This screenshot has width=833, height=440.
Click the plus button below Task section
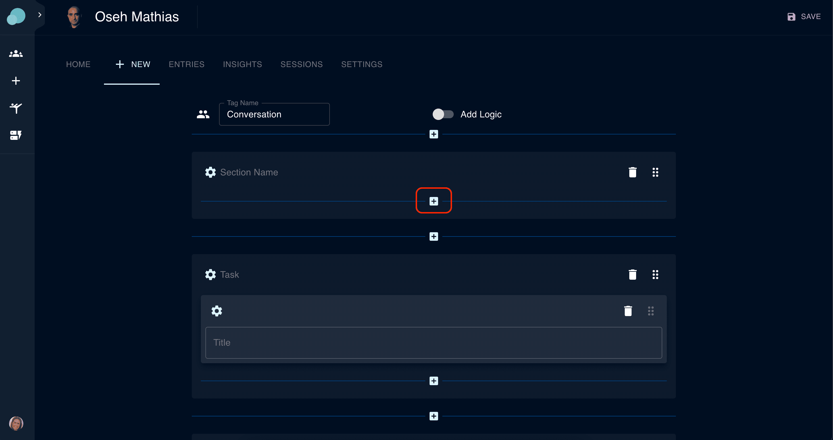pos(434,417)
